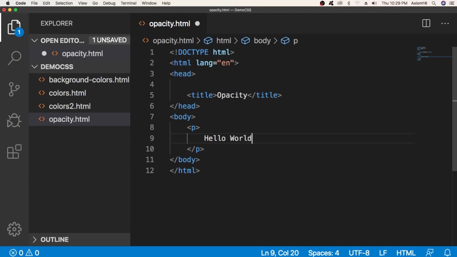Screen dimensions: 457x257
Task: Open the Window menu
Action: pyautogui.click(x=149, y=3)
